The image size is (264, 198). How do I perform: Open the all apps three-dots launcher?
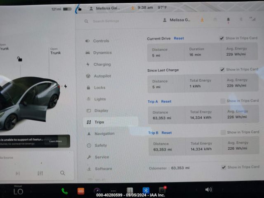113,191
